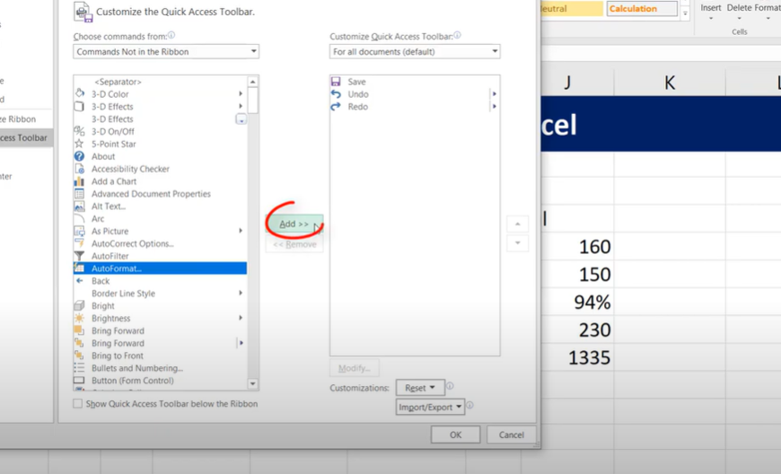This screenshot has width=781, height=474.
Task: Click the Modify... button
Action: pos(354,368)
